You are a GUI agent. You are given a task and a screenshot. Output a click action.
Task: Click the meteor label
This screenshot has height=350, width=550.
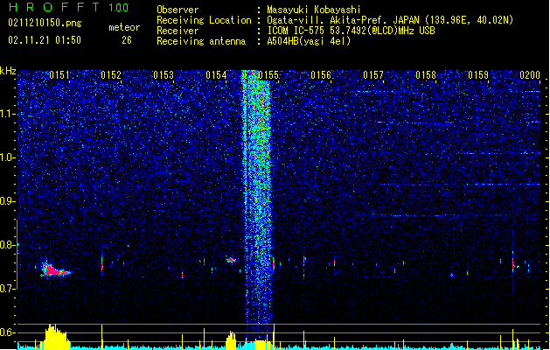tap(124, 27)
